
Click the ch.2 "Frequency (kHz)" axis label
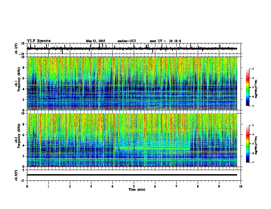click(19, 136)
